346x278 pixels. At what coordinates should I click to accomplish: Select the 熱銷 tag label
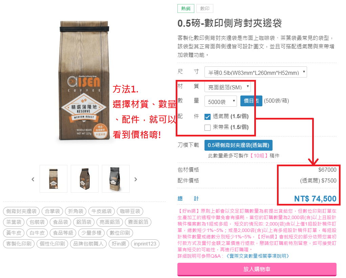(x=186, y=8)
